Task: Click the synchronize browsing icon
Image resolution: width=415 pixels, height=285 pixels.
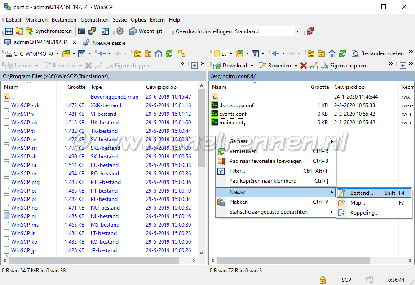Action: 105,31
